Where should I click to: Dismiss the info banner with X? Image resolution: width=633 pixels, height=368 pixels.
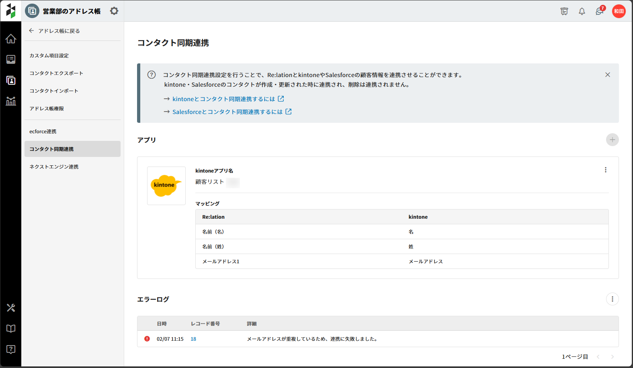click(x=607, y=75)
